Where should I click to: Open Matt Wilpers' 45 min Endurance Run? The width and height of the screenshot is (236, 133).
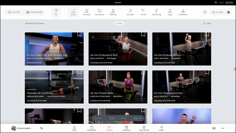point(182,49)
